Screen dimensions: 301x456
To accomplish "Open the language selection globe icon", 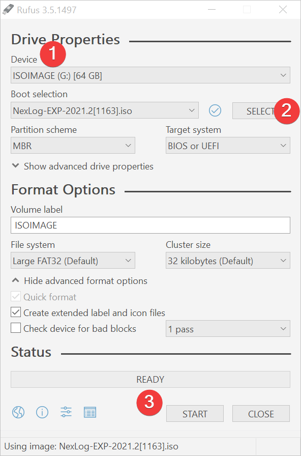I will pos(18,412).
